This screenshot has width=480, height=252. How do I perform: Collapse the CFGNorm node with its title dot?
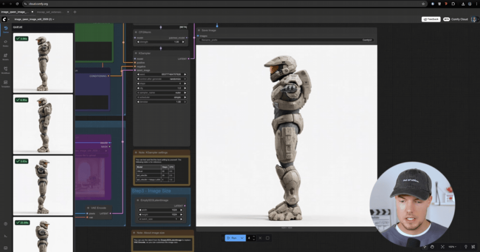[x=136, y=32]
